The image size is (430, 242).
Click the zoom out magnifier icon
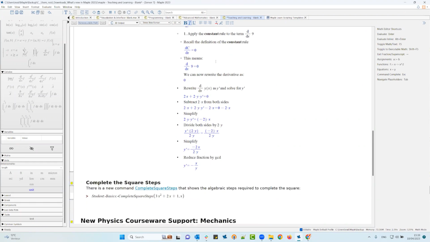point(148,12)
